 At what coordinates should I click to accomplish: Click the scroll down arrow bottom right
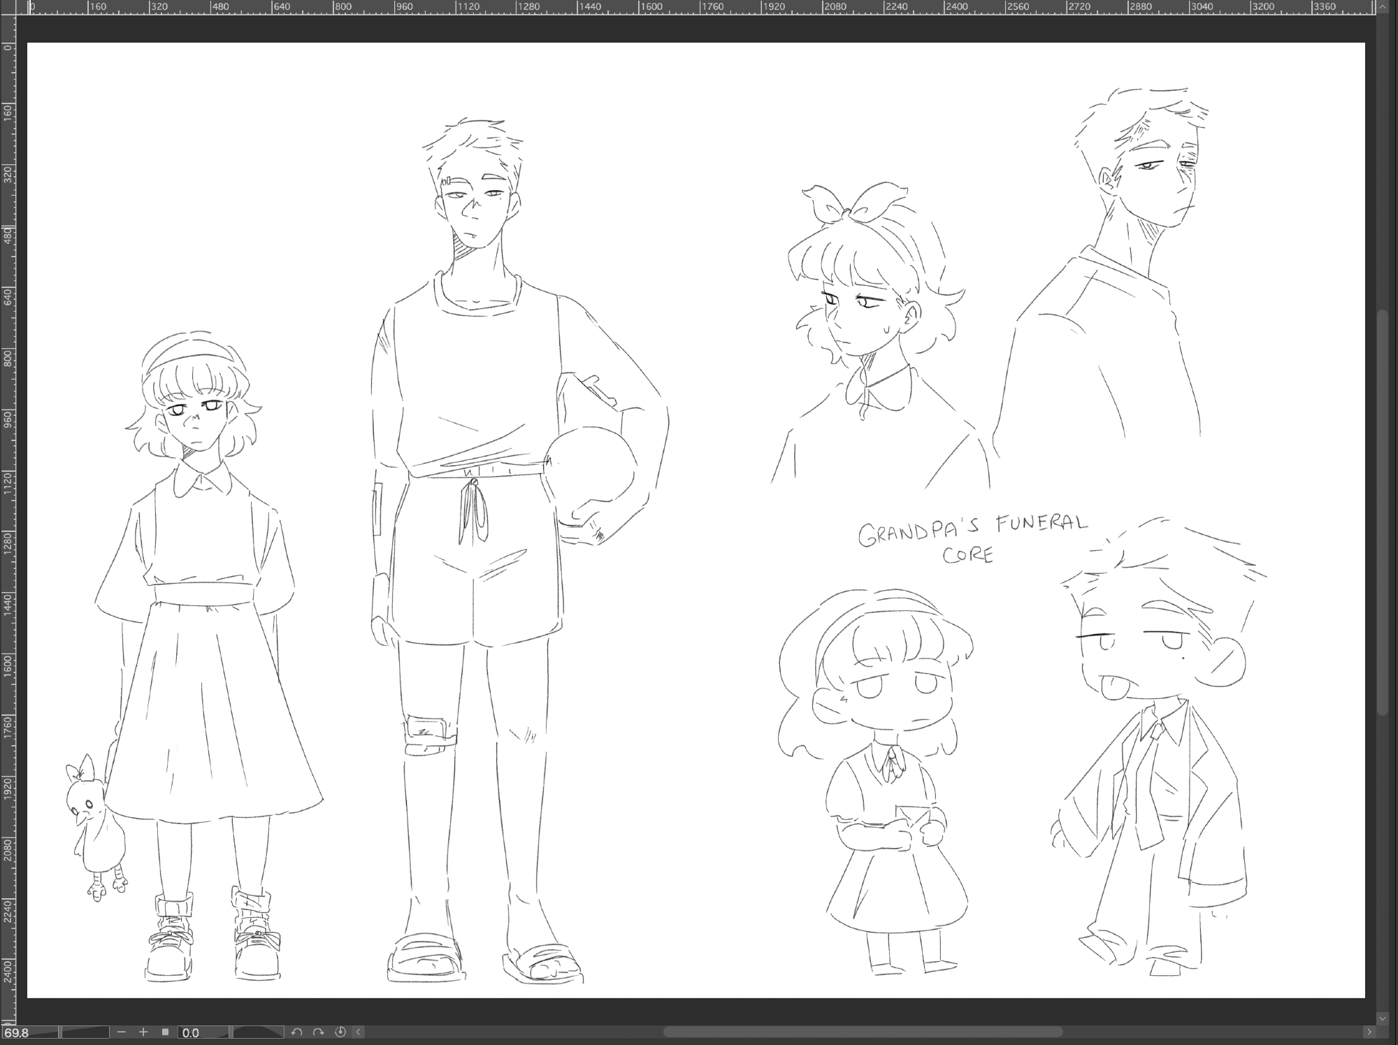pyautogui.click(x=1382, y=1018)
